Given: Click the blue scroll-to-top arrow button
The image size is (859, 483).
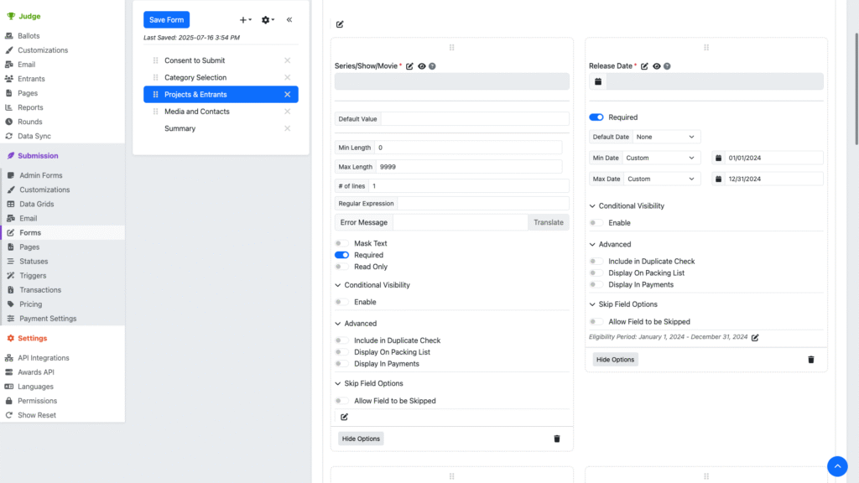Looking at the screenshot, I should coord(837,466).
